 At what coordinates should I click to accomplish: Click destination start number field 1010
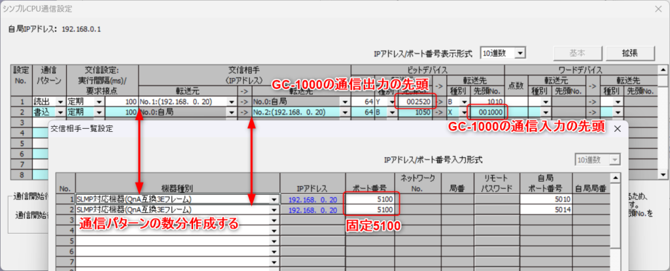[487, 102]
